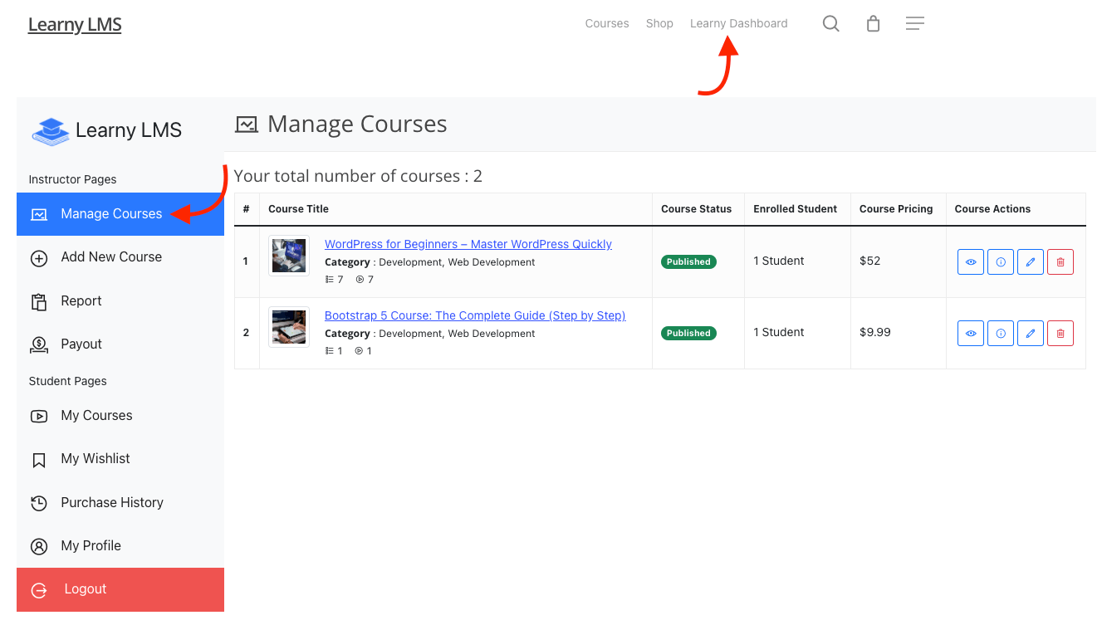Click 1 Student in Bootstrap course row
The image size is (1102, 625).
[x=779, y=332]
